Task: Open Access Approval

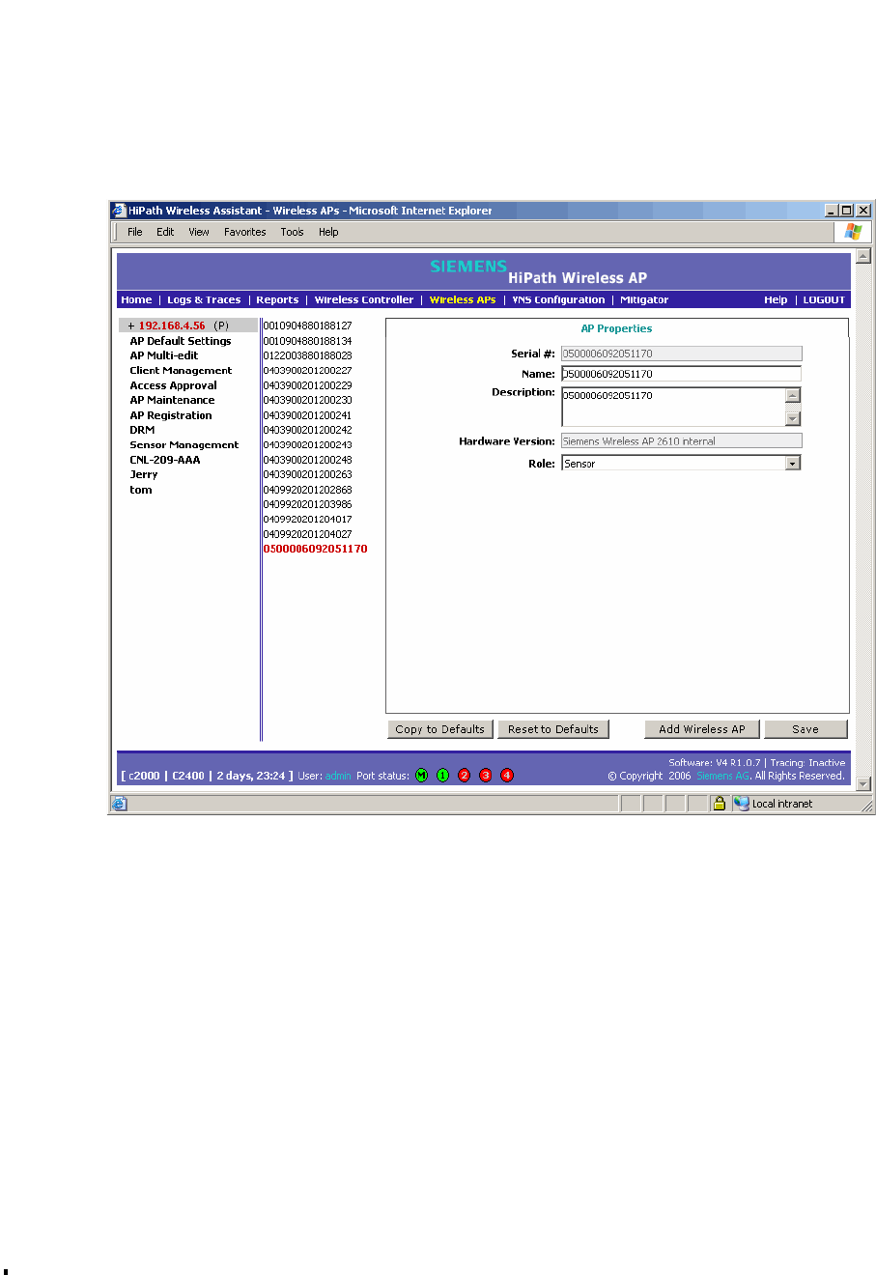Action: click(x=173, y=385)
